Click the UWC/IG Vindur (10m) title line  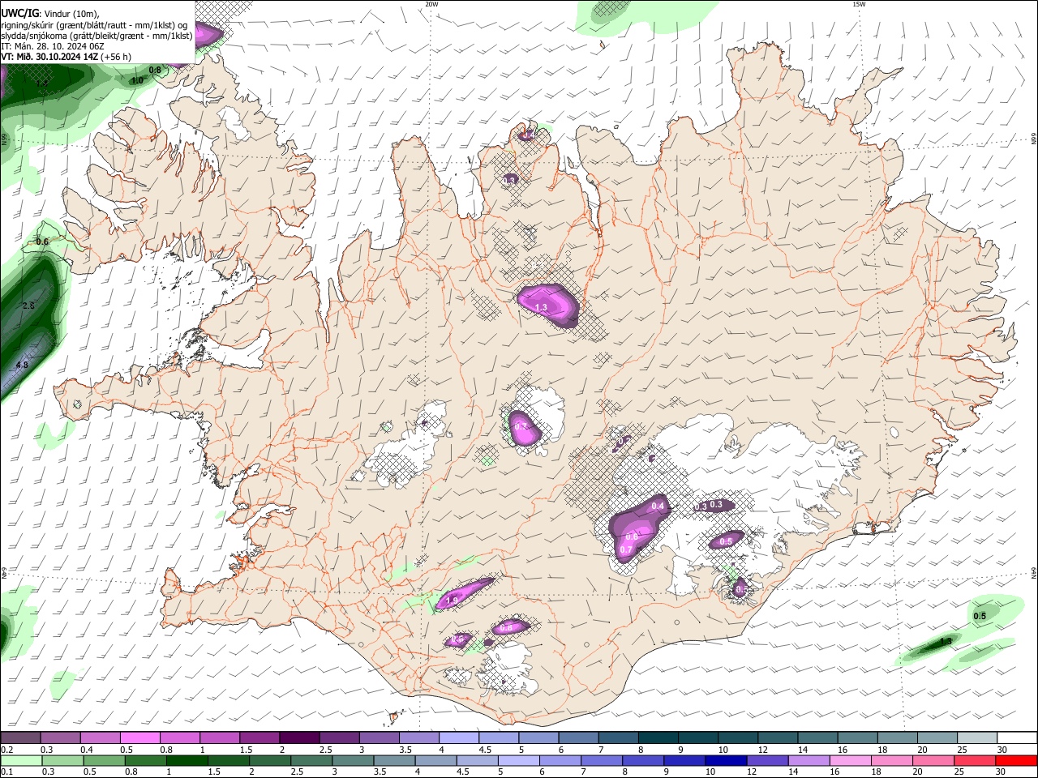(50, 13)
